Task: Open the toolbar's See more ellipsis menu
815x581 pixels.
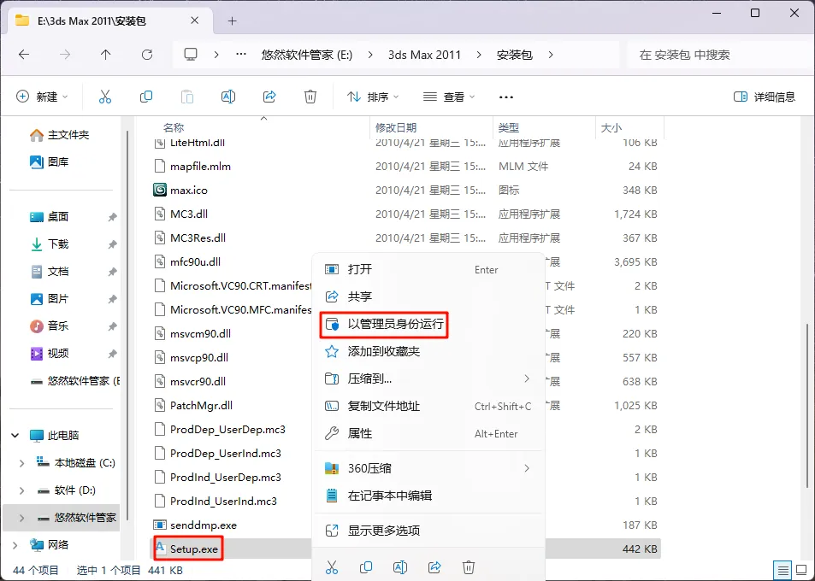Action: [505, 97]
